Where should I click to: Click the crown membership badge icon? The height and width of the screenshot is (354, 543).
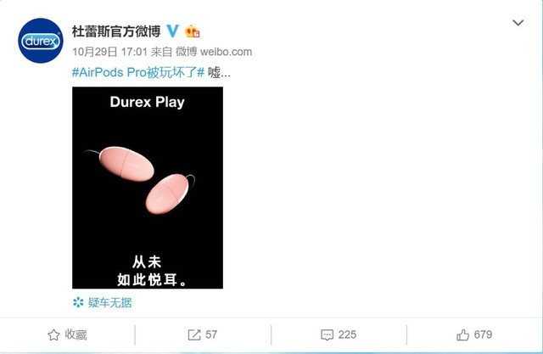pyautogui.click(x=193, y=31)
